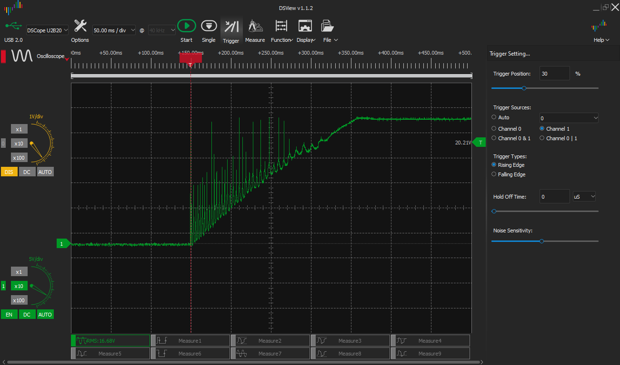Choose Falling Edge trigger type

pyautogui.click(x=494, y=174)
